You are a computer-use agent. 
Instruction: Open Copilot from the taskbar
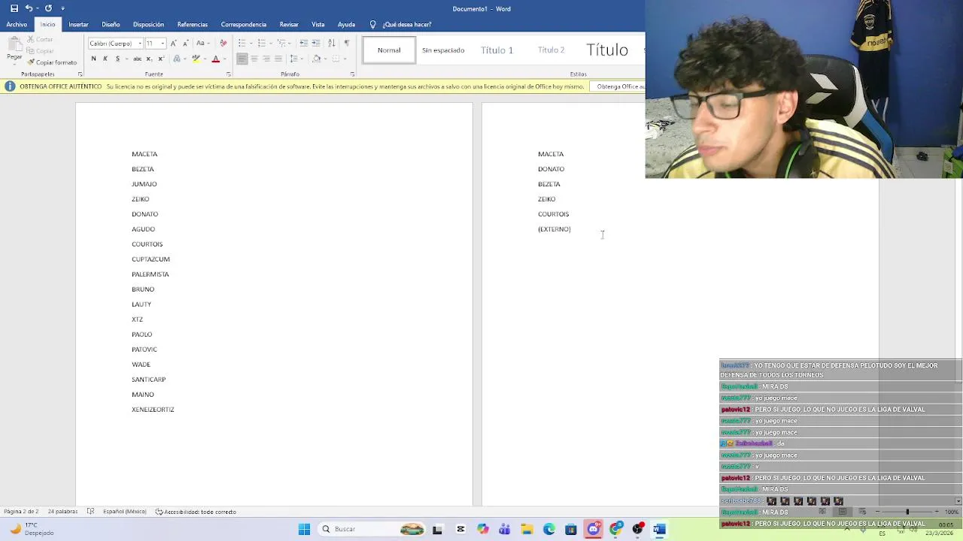pos(483,529)
